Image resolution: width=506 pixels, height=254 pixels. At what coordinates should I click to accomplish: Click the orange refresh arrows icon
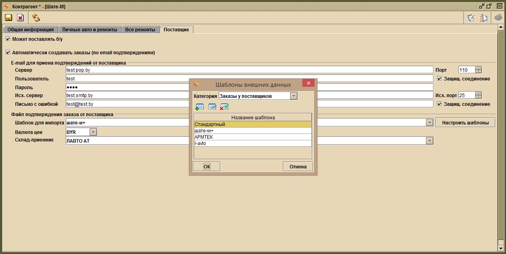pyautogui.click(x=36, y=17)
